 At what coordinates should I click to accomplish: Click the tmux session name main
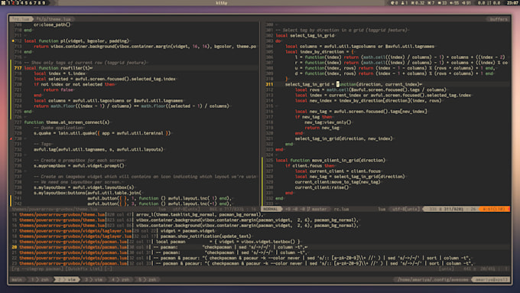[17, 280]
